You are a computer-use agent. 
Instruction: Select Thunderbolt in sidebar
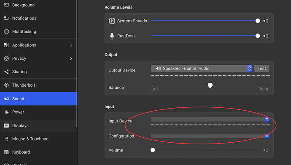click(x=38, y=85)
